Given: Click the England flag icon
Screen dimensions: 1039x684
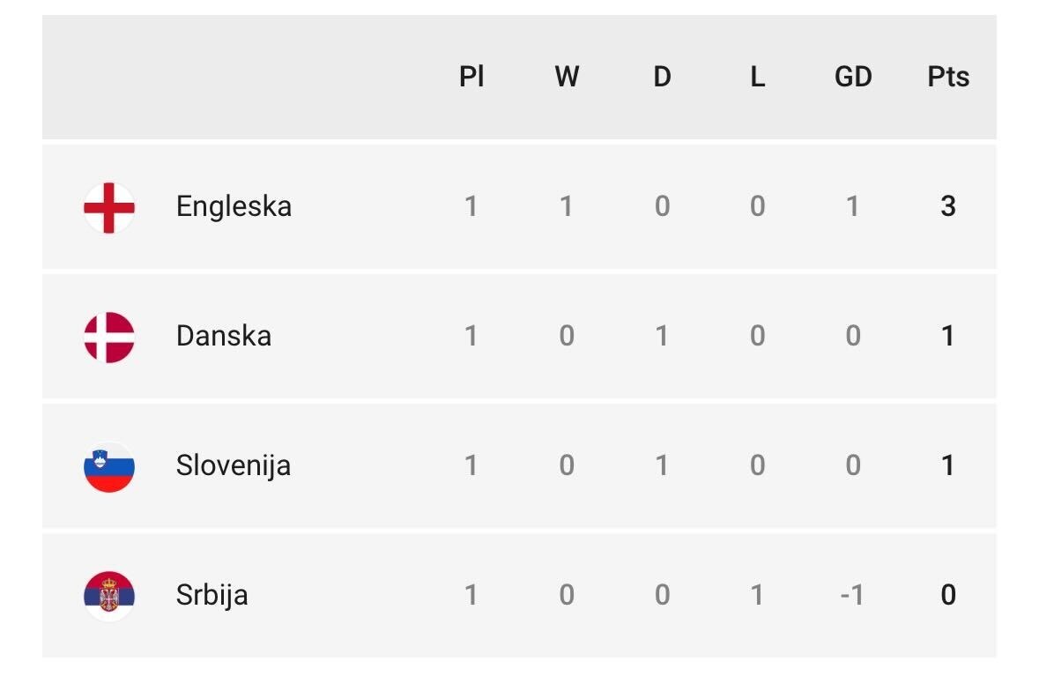Looking at the screenshot, I should click(109, 207).
